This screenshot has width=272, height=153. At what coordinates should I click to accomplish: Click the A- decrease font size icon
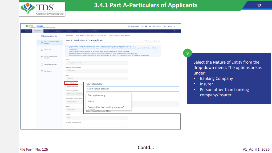(143, 26)
